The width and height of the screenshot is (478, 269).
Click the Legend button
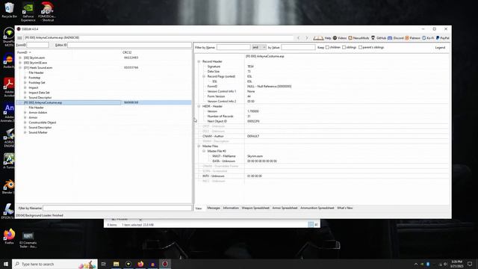[440, 48]
